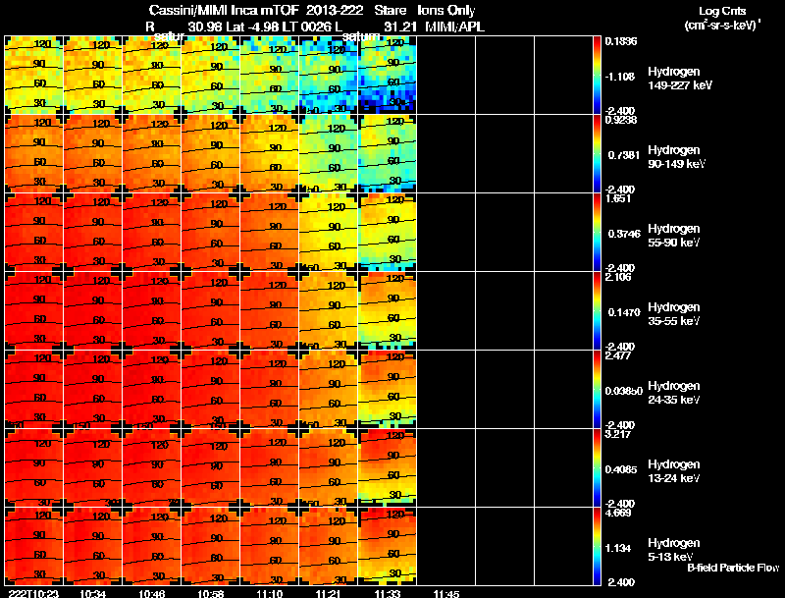Click the 'Hydrogen 5-13 keV' label
The width and height of the screenshot is (785, 598).
coord(674,550)
